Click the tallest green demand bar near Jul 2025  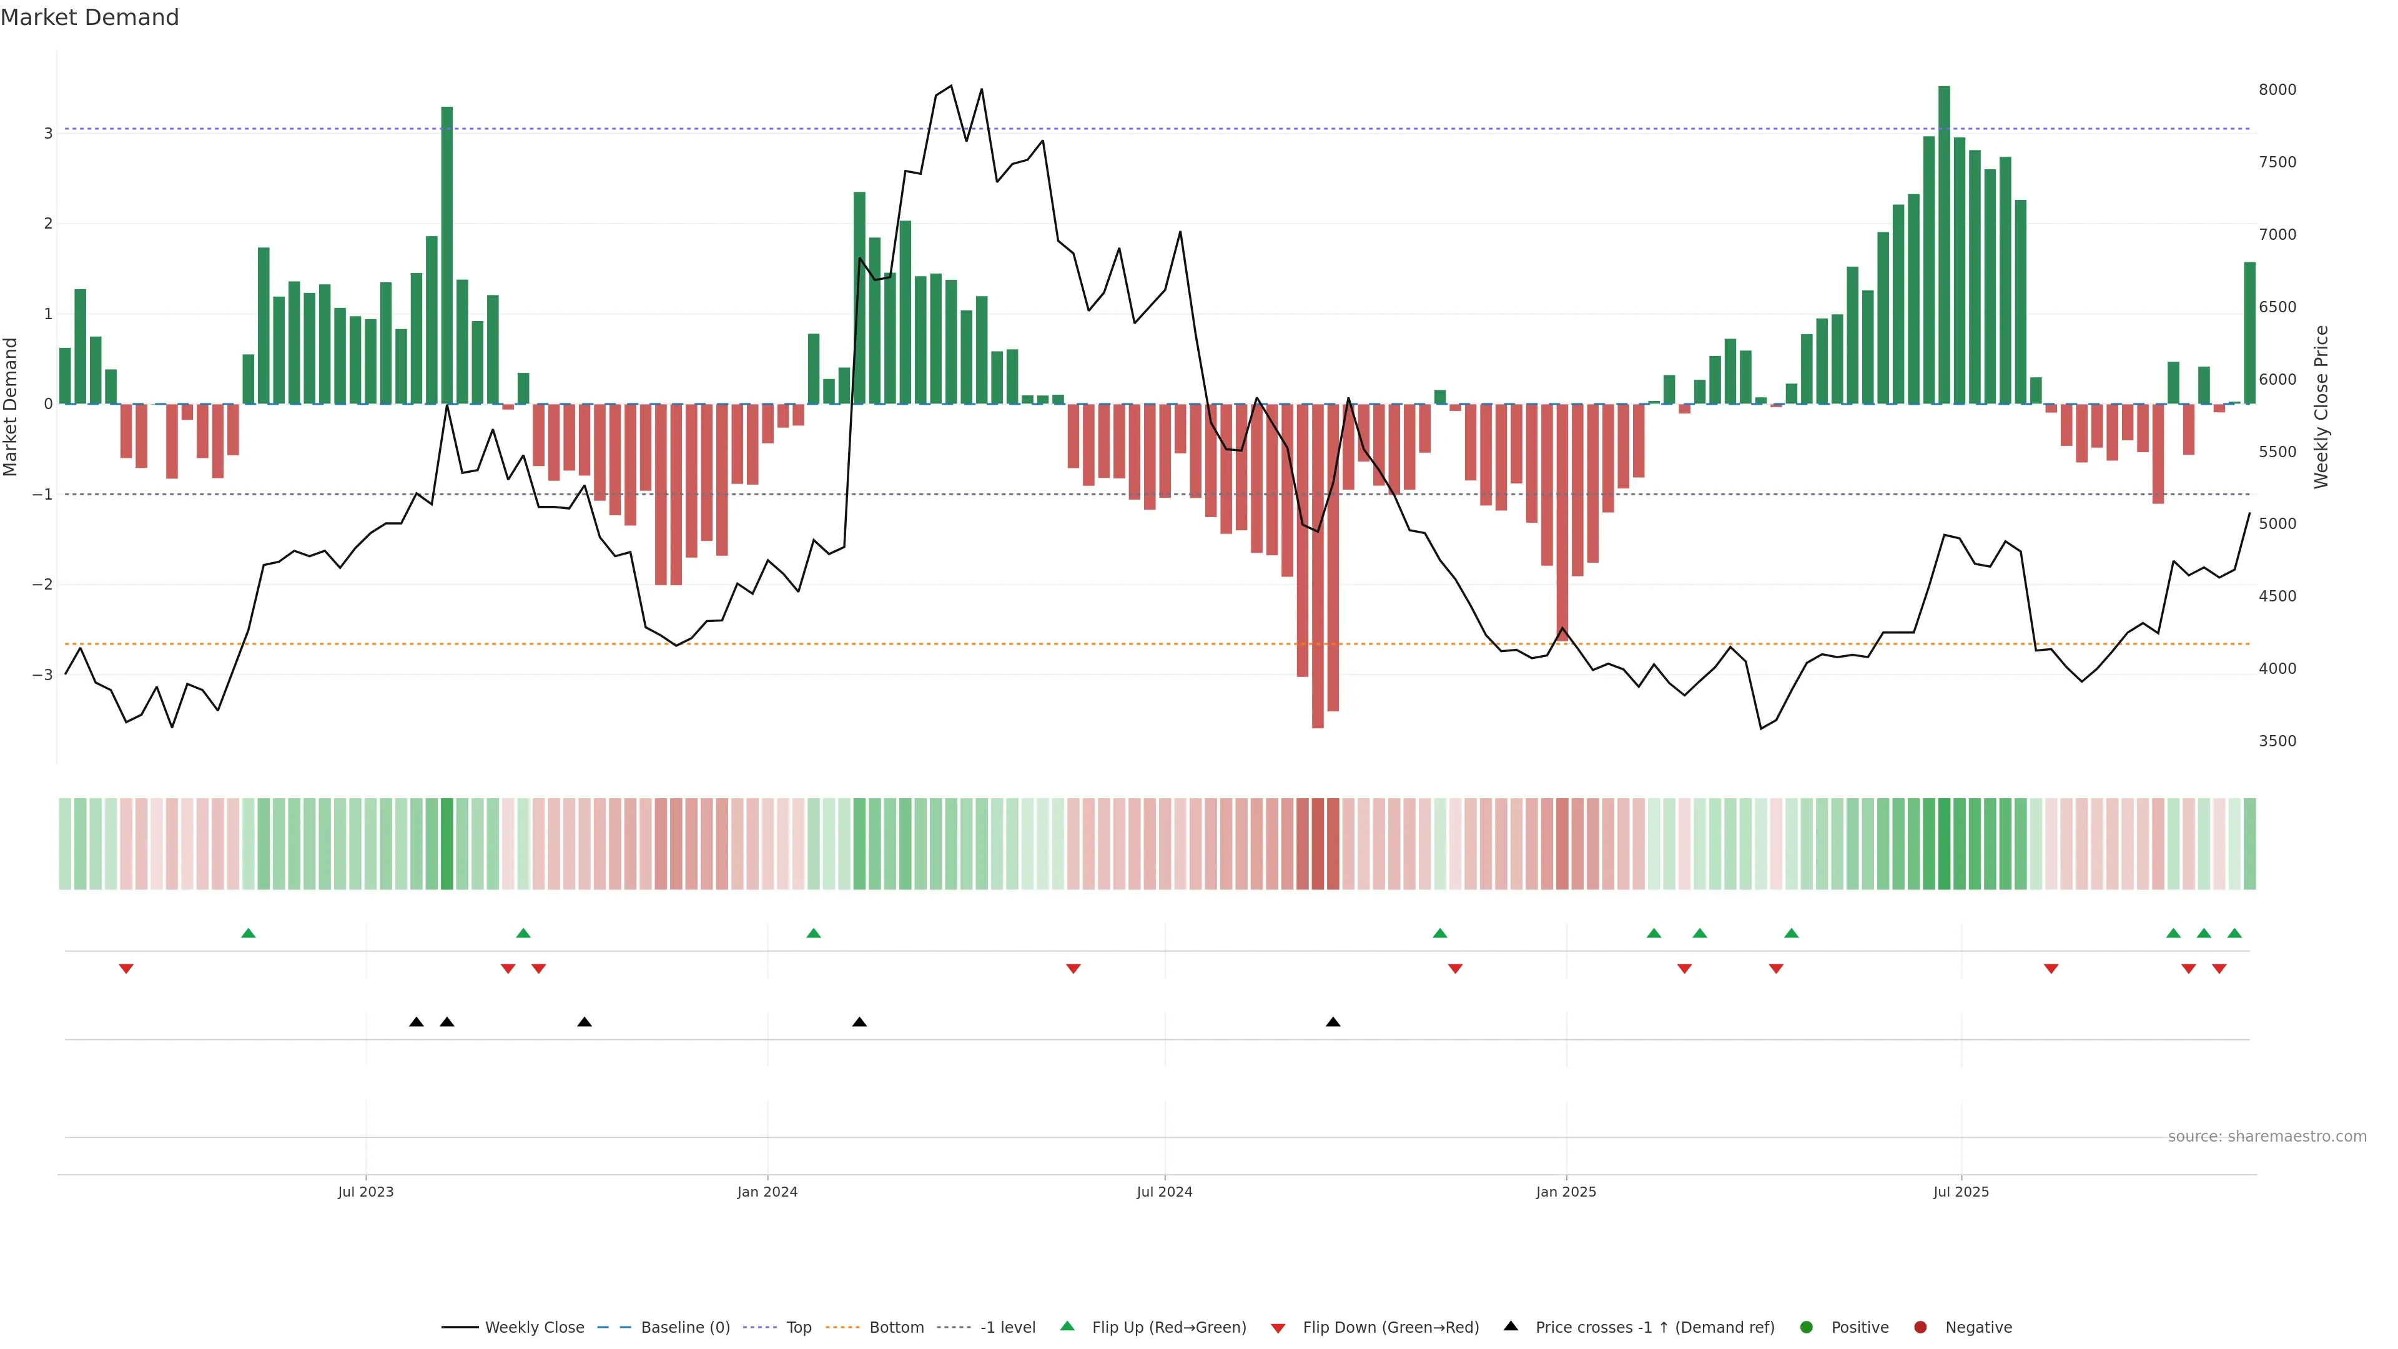pyautogui.click(x=1944, y=244)
